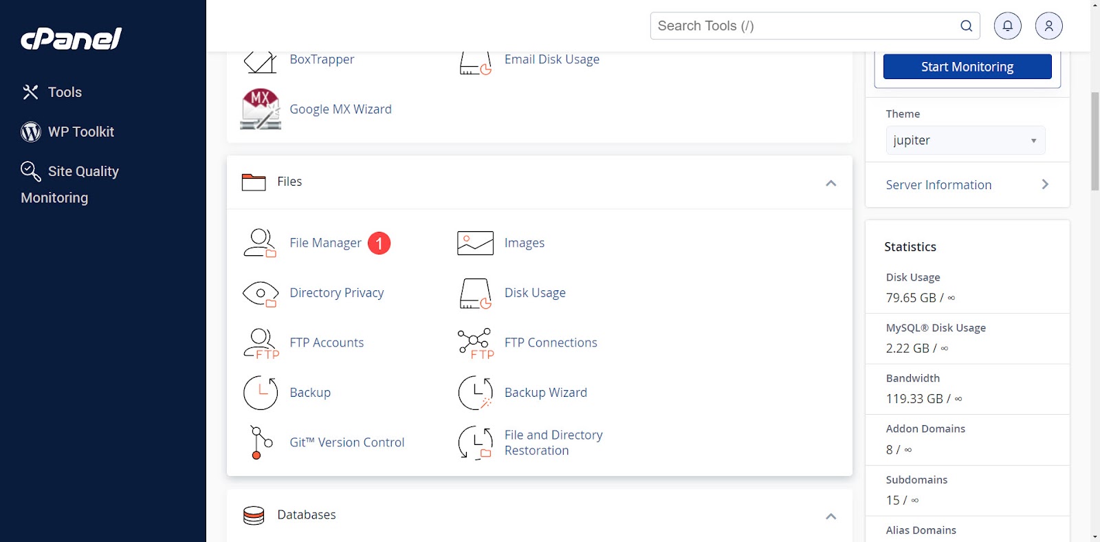Click the page vertical scrollbar thumb
Screen dimensions: 1100x542
point(1095,141)
